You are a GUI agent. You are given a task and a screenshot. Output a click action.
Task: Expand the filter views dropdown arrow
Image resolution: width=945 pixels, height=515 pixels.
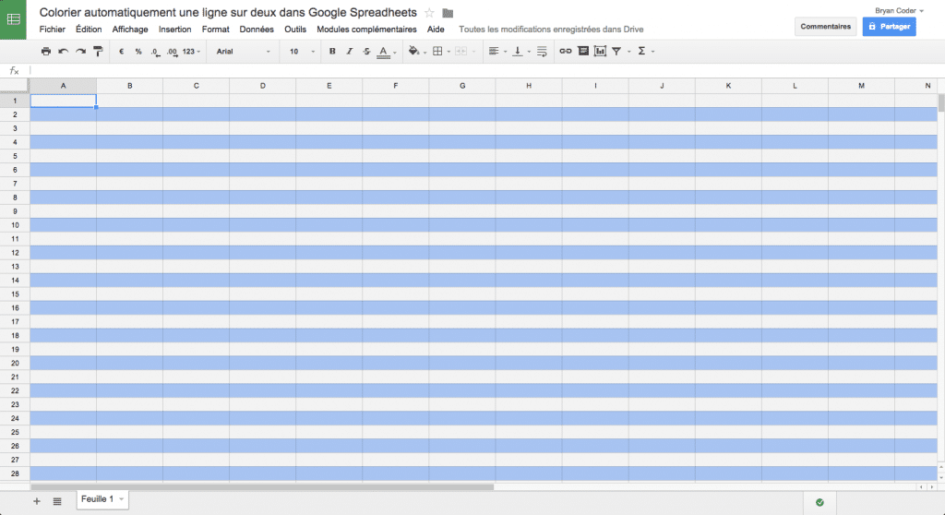628,52
